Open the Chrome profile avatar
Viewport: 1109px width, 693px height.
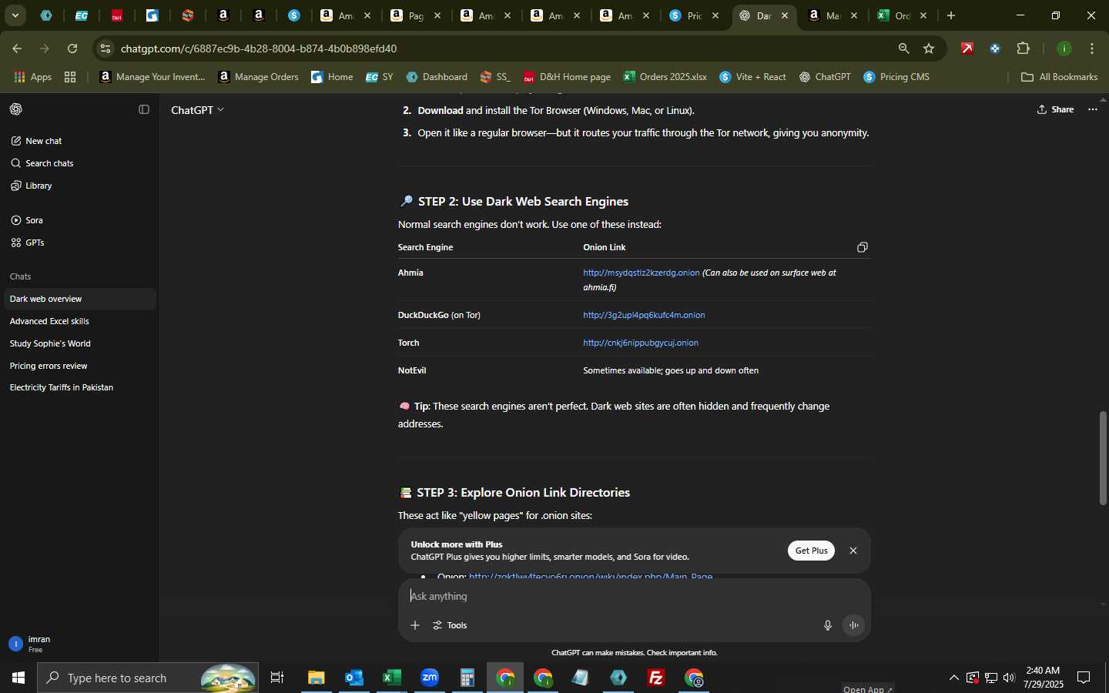(x=1064, y=49)
